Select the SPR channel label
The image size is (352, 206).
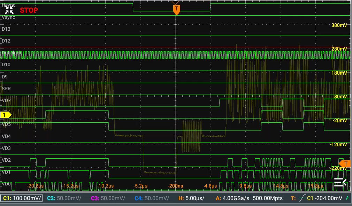click(x=6, y=89)
